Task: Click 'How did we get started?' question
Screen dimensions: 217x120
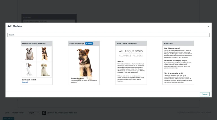Action: (x=173, y=48)
